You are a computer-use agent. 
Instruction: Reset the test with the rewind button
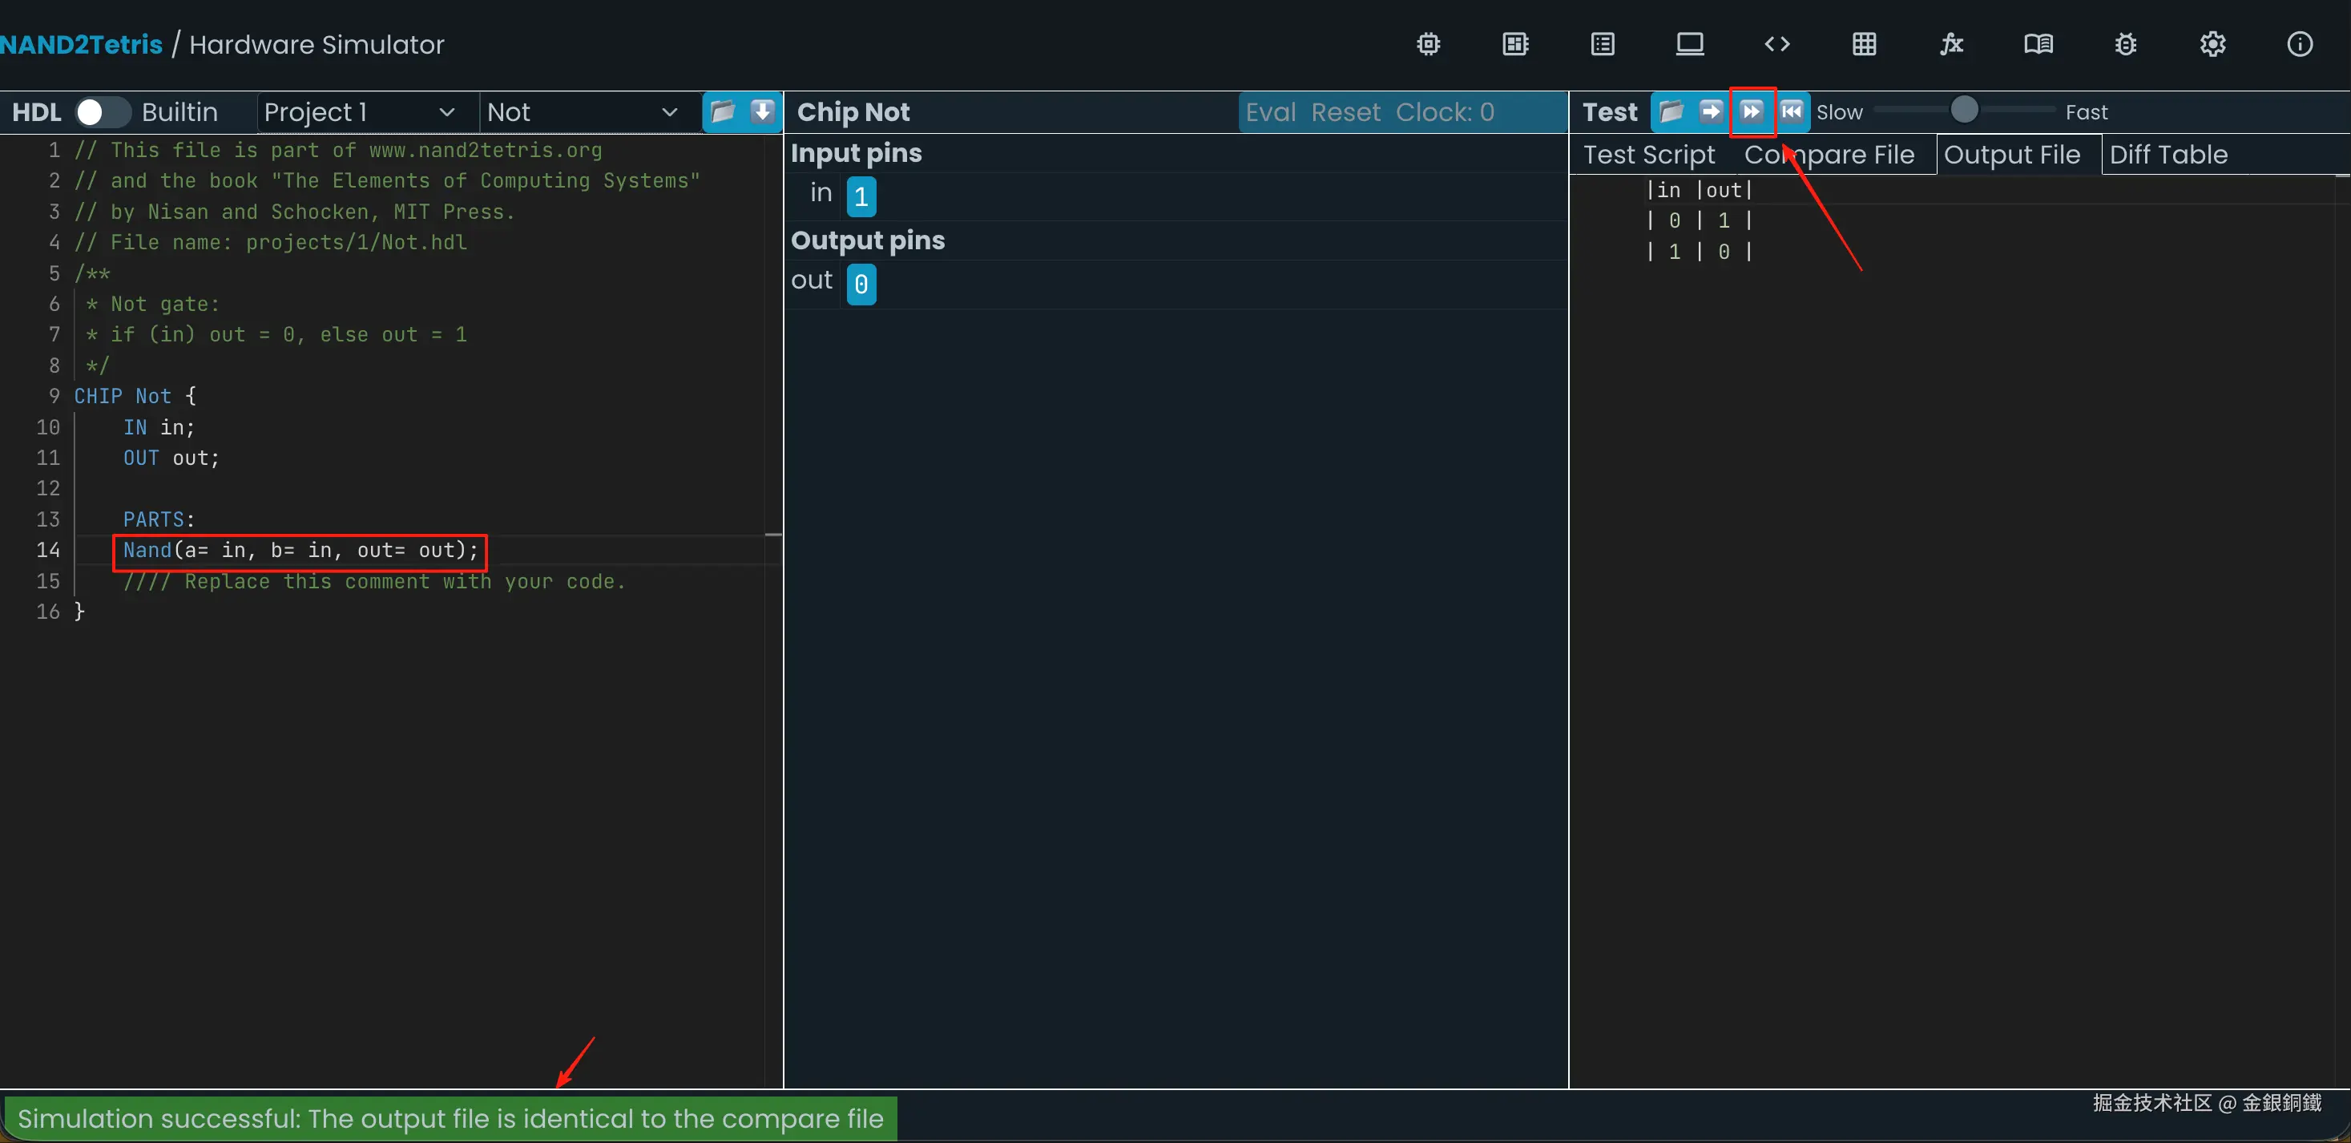(1792, 111)
